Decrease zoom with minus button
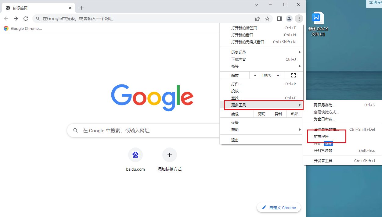The image size is (382, 217). tap(255, 75)
